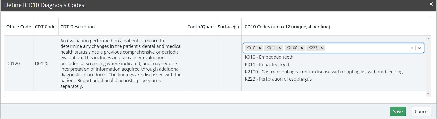Remove the K010 code tag

click(x=260, y=48)
